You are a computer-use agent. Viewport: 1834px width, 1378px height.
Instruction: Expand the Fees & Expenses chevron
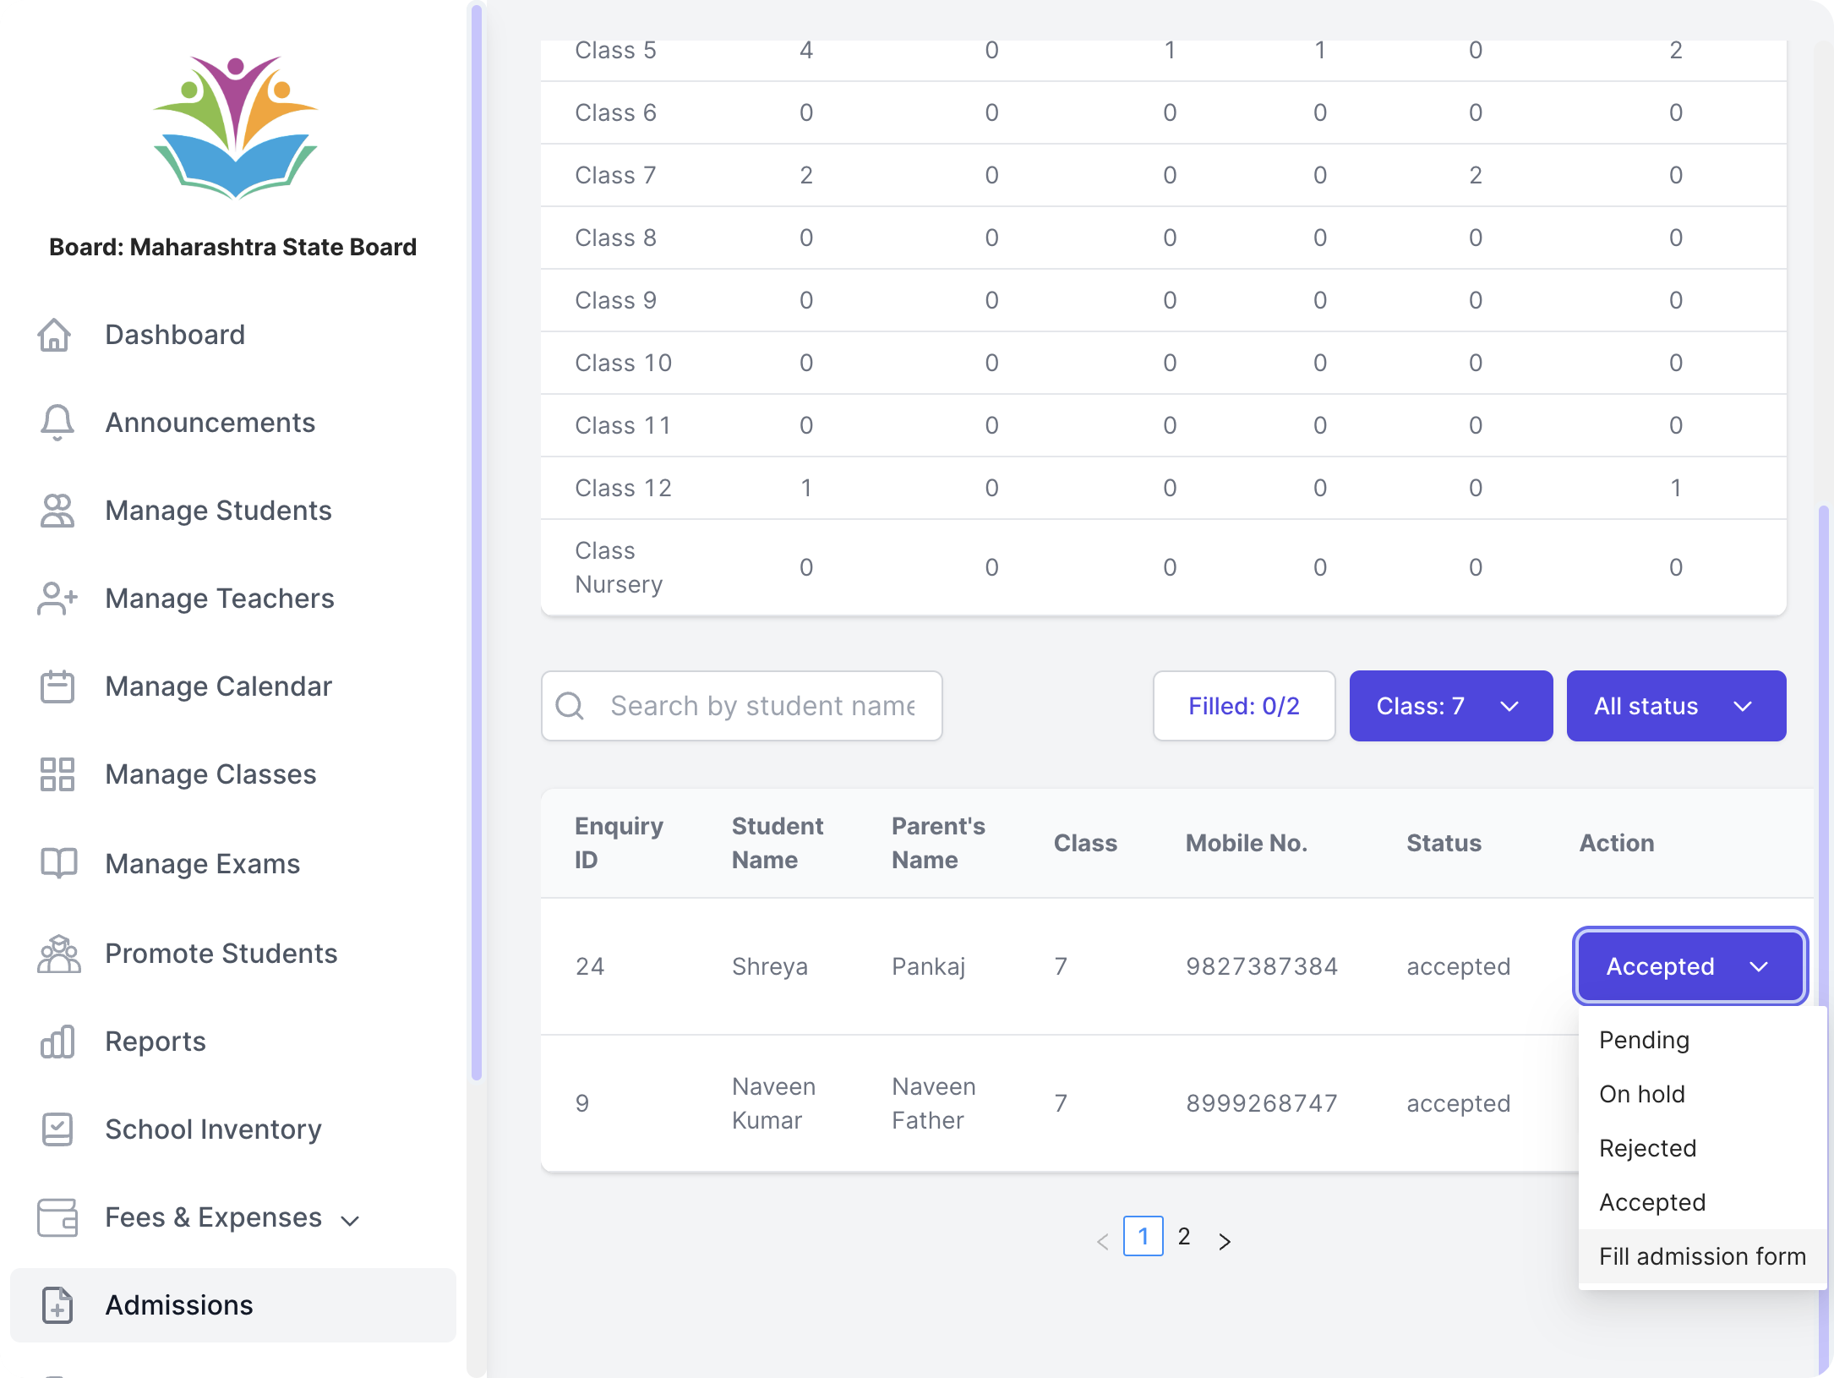(x=350, y=1220)
